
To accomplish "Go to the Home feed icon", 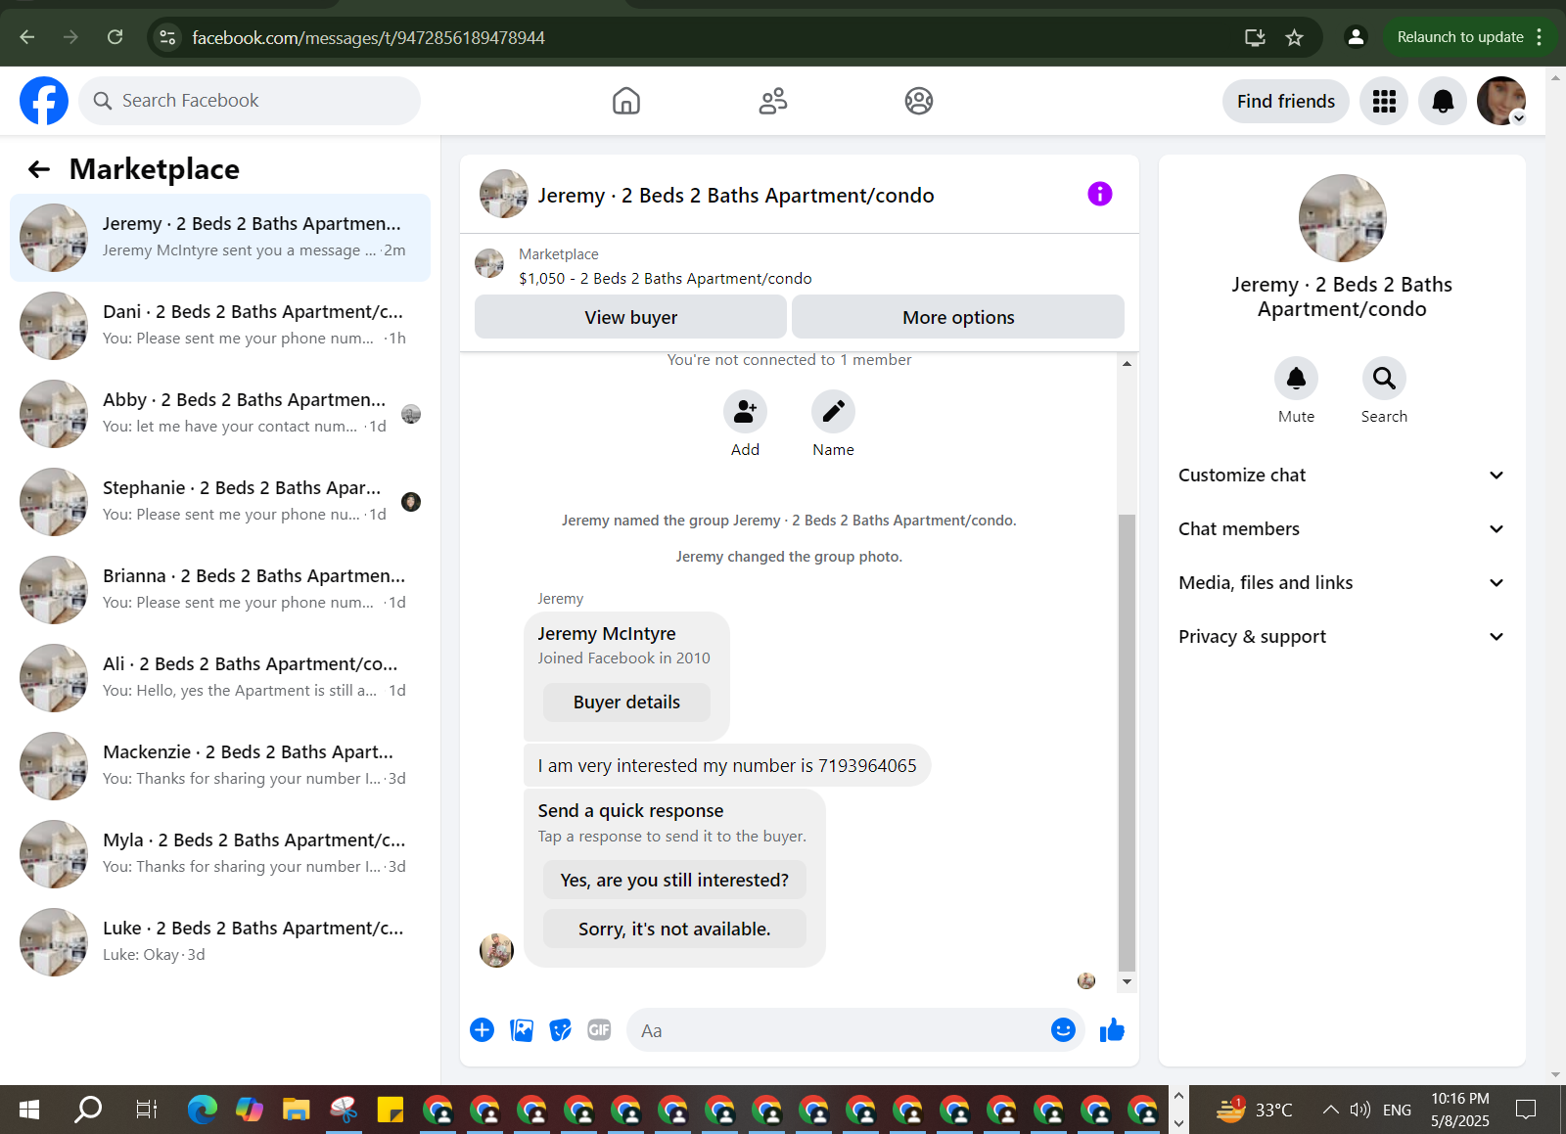I will pyautogui.click(x=626, y=101).
